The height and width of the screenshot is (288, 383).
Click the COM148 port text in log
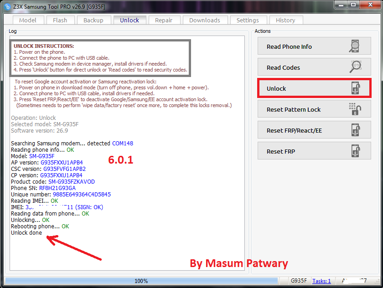[123, 143]
